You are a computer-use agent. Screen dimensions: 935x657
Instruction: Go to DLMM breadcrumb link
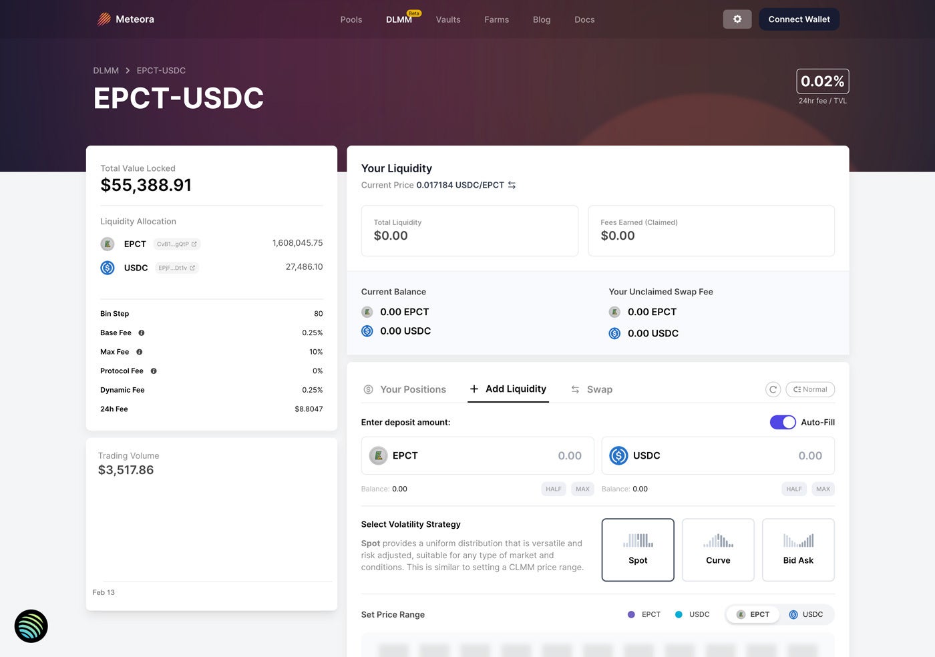click(x=106, y=70)
